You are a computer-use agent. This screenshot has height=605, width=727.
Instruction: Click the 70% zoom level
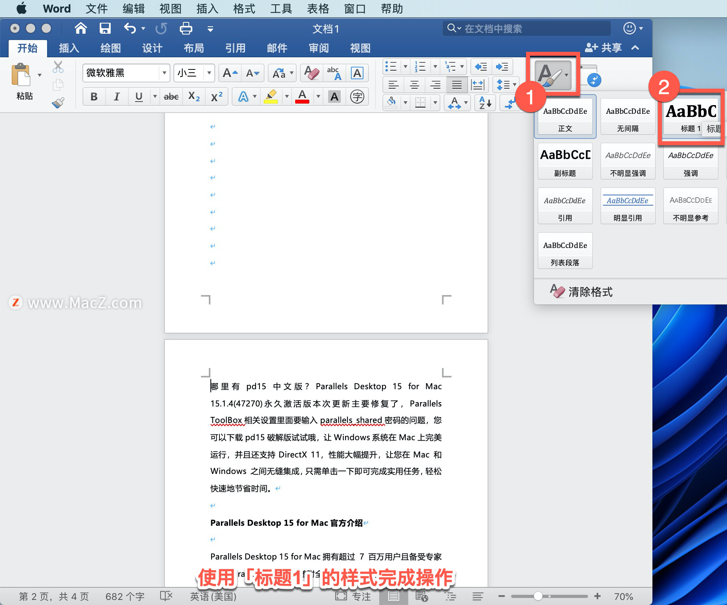point(623,596)
